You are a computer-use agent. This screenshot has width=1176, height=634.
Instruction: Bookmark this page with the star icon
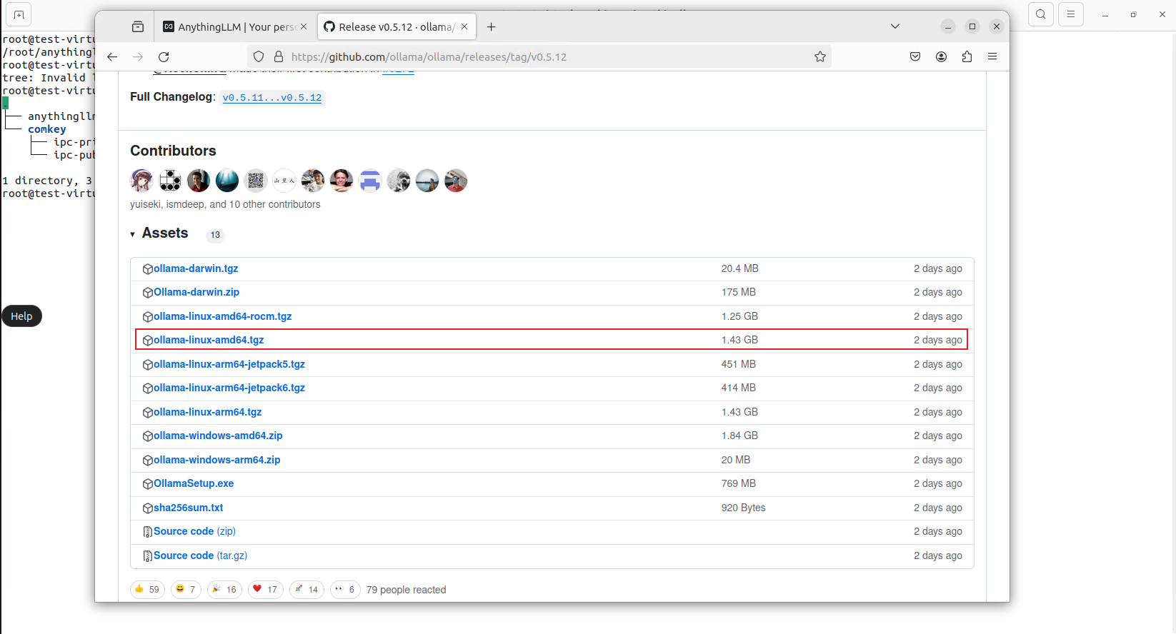(820, 57)
